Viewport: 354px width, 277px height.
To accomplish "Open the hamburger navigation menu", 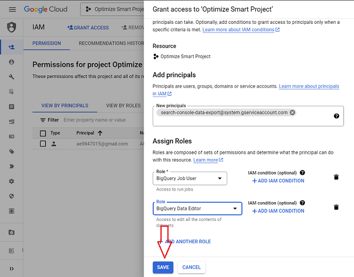I will tap(12, 9).
